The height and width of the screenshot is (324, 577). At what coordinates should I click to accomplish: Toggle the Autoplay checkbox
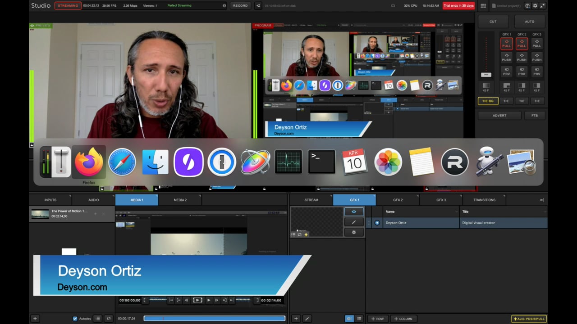[x=75, y=319]
